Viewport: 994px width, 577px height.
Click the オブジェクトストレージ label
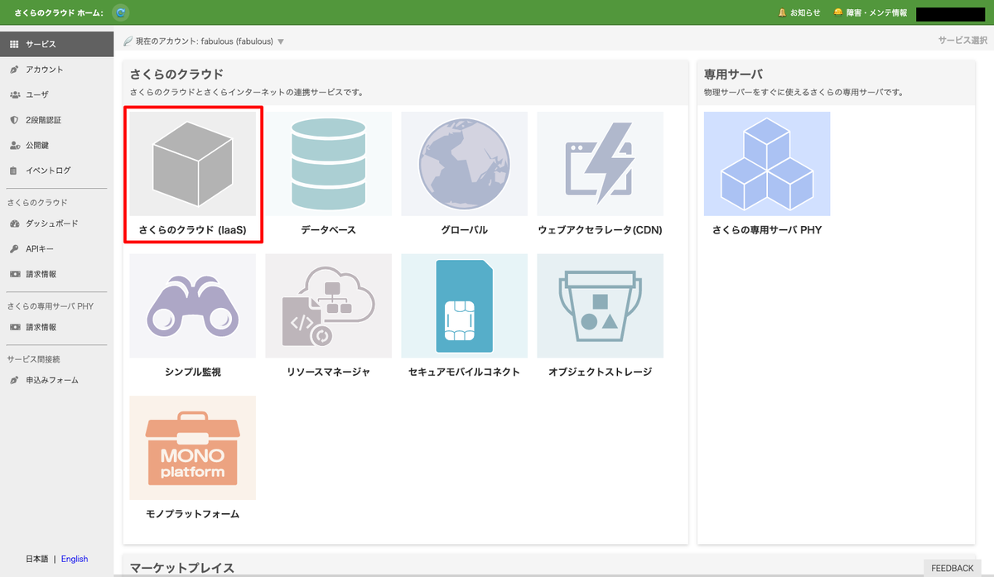(601, 373)
